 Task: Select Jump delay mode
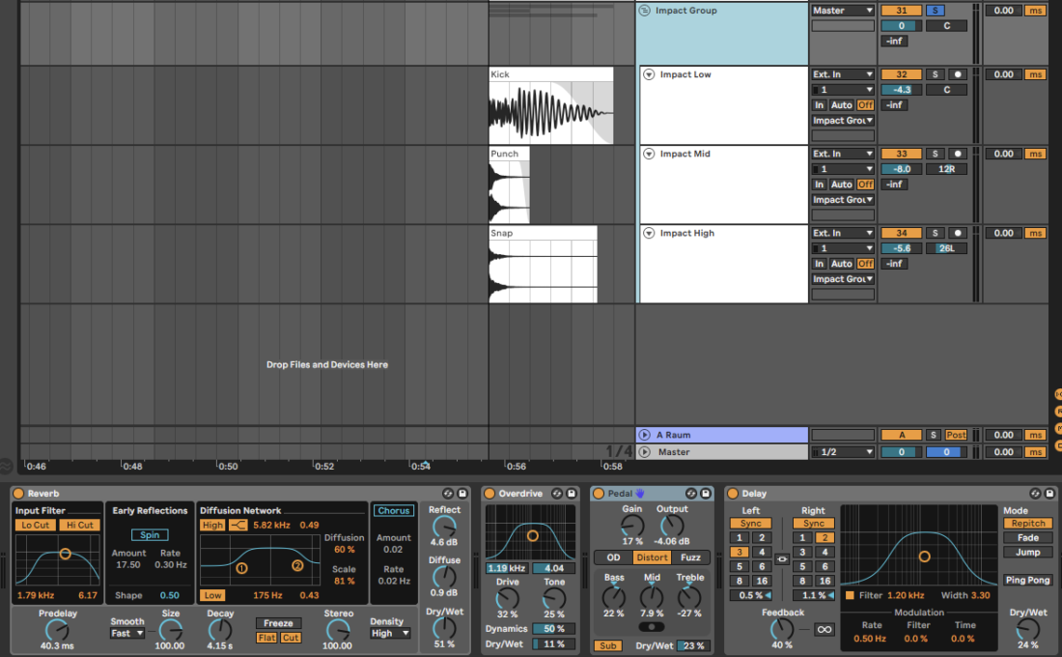point(1027,552)
